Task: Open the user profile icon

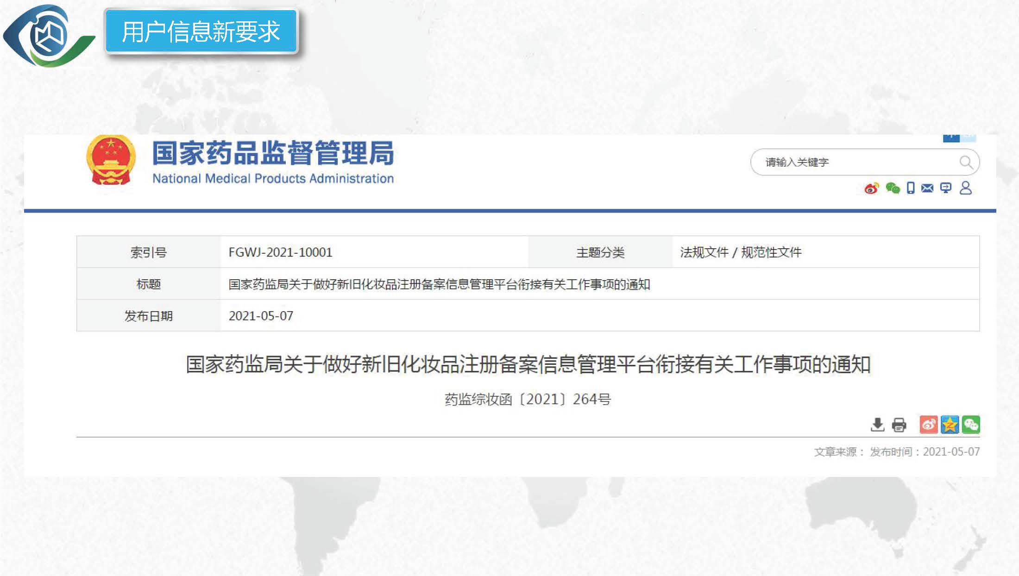Action: click(x=966, y=188)
